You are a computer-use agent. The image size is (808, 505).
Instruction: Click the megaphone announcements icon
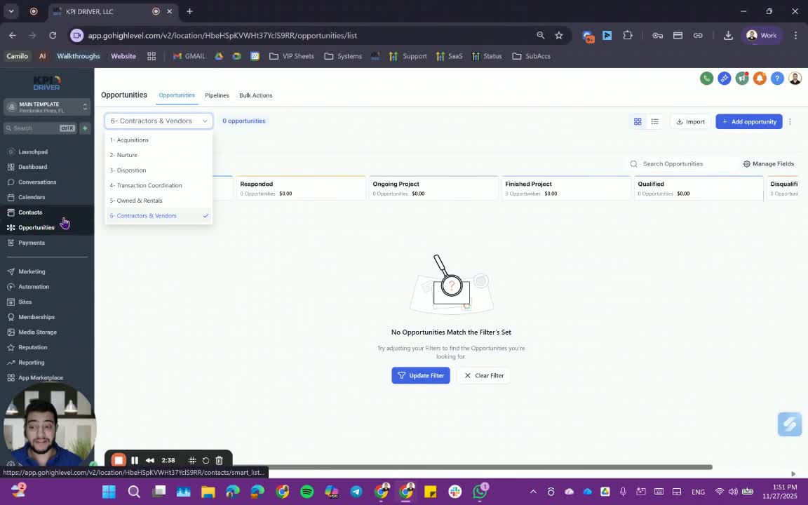(x=742, y=79)
